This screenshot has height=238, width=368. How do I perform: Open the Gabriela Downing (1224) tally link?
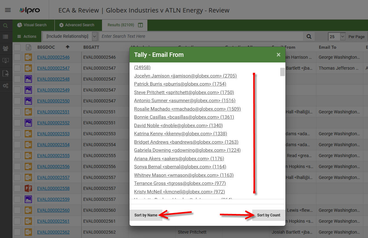pyautogui.click(x=187, y=150)
